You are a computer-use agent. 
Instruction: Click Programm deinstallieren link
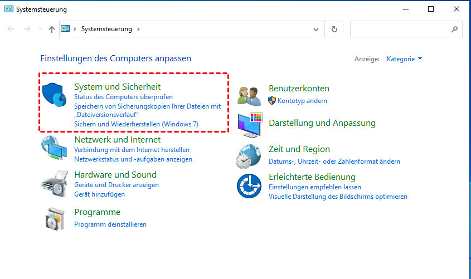[110, 224]
